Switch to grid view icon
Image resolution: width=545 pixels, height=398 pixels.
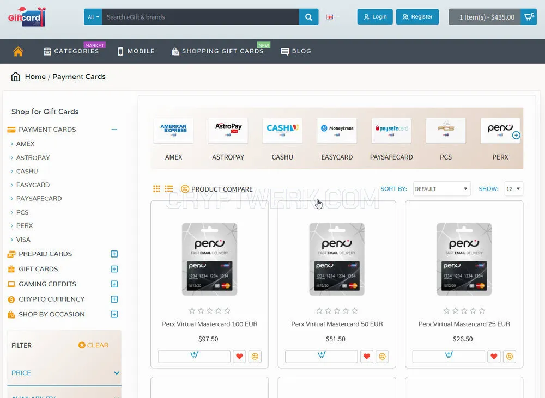click(x=157, y=188)
